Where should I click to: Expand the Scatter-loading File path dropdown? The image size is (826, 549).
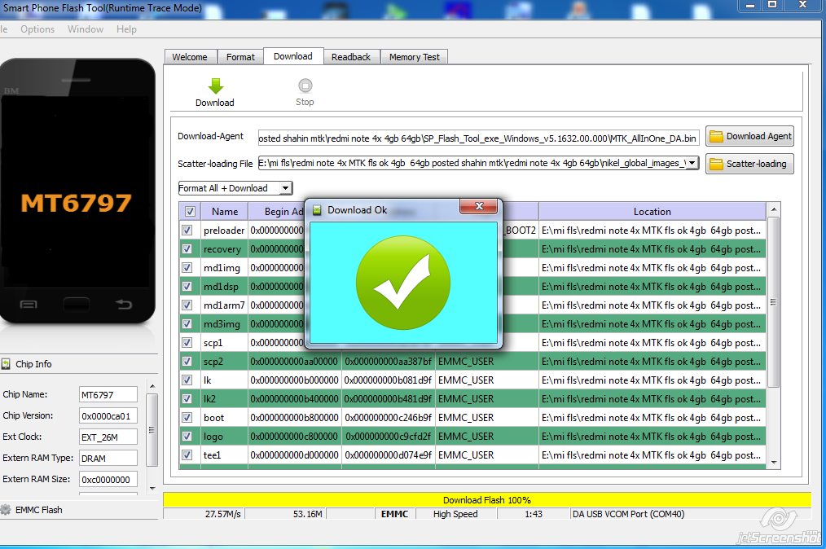(692, 164)
